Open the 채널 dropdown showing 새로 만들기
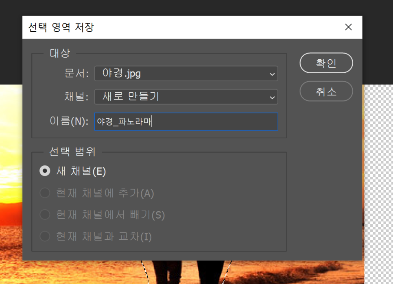Screen dimensions: 393x284 pyautogui.click(x=186, y=97)
